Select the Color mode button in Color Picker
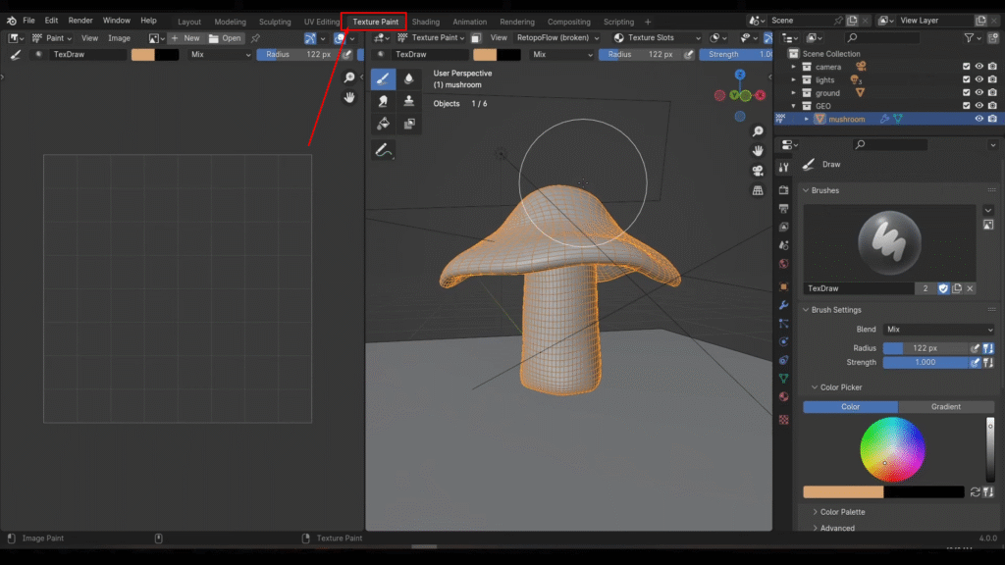 [851, 407]
